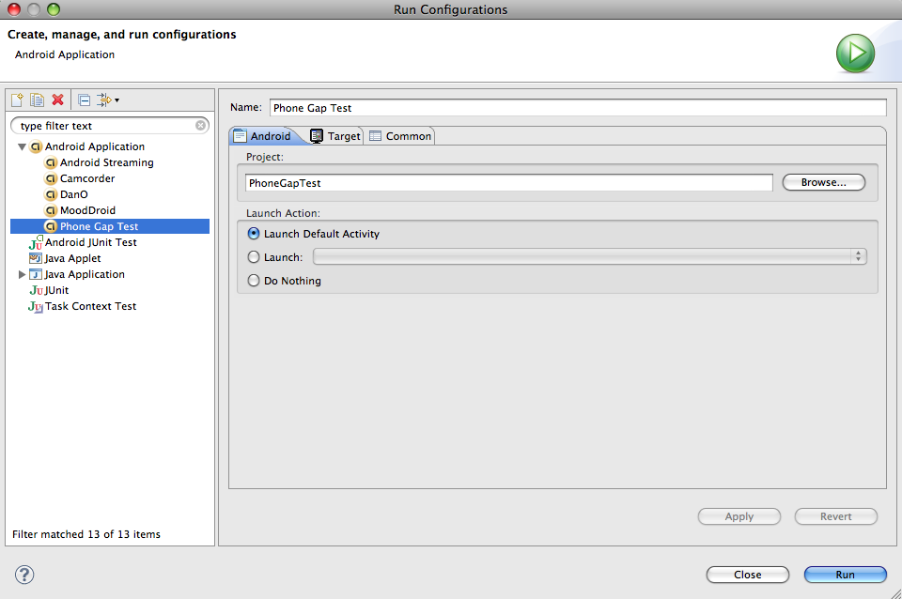902x599 pixels.
Task: Click the Revert button
Action: pos(836,516)
